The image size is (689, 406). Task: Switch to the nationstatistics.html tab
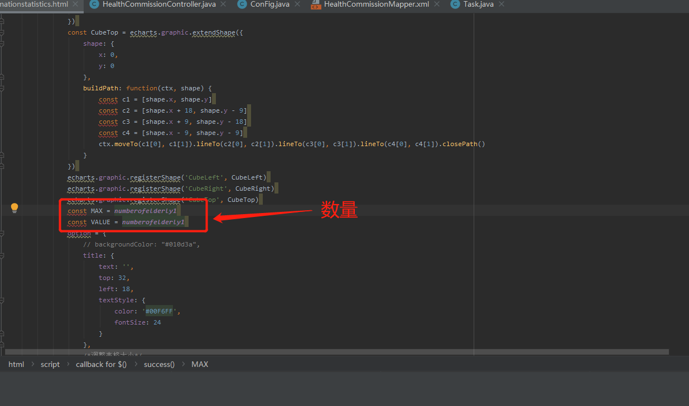(x=33, y=4)
